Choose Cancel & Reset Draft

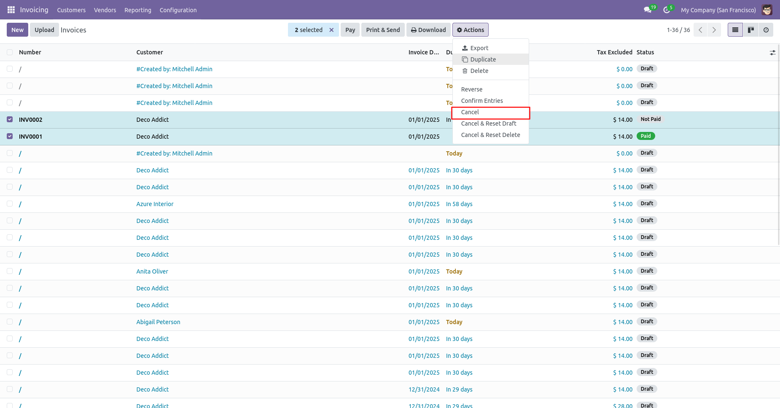(x=491, y=123)
